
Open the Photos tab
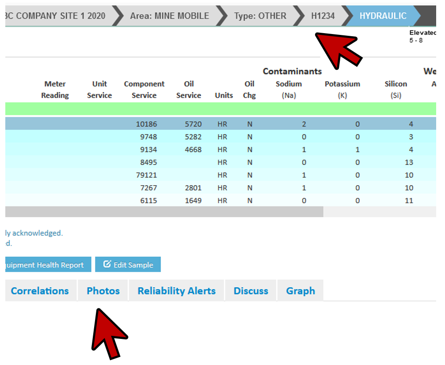[x=103, y=291]
